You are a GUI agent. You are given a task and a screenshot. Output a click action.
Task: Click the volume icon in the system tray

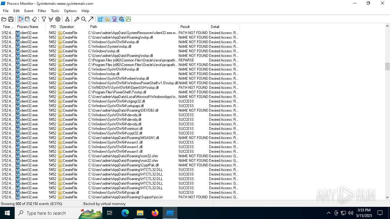(351, 213)
